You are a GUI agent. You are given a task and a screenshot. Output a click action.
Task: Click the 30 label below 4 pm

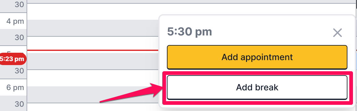(19, 37)
